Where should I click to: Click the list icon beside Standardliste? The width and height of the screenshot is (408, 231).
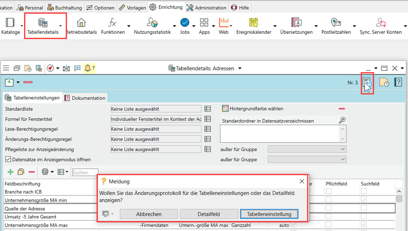208,109
